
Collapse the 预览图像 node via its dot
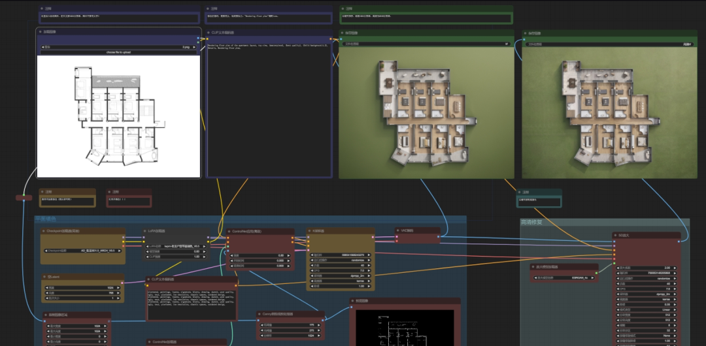pyautogui.click(x=352, y=300)
